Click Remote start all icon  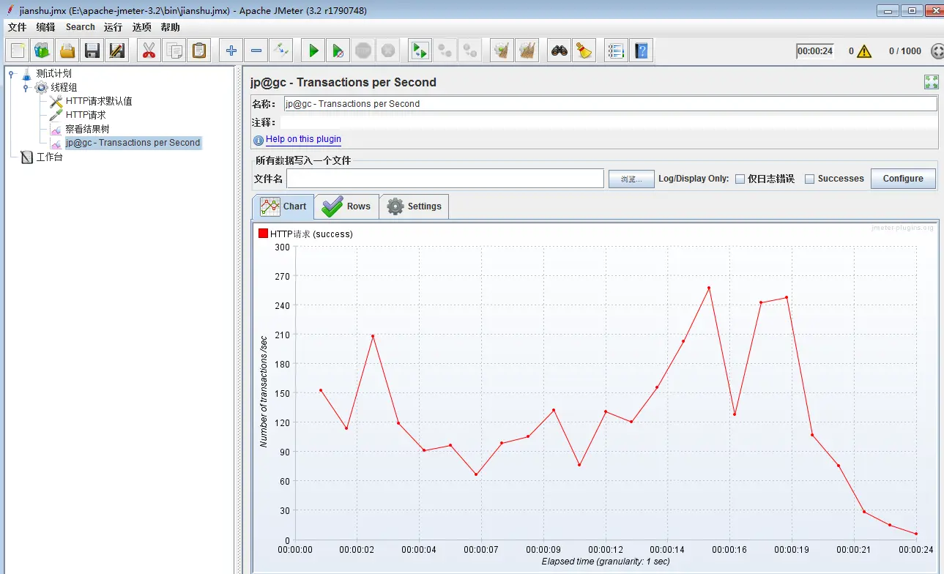pyautogui.click(x=420, y=51)
